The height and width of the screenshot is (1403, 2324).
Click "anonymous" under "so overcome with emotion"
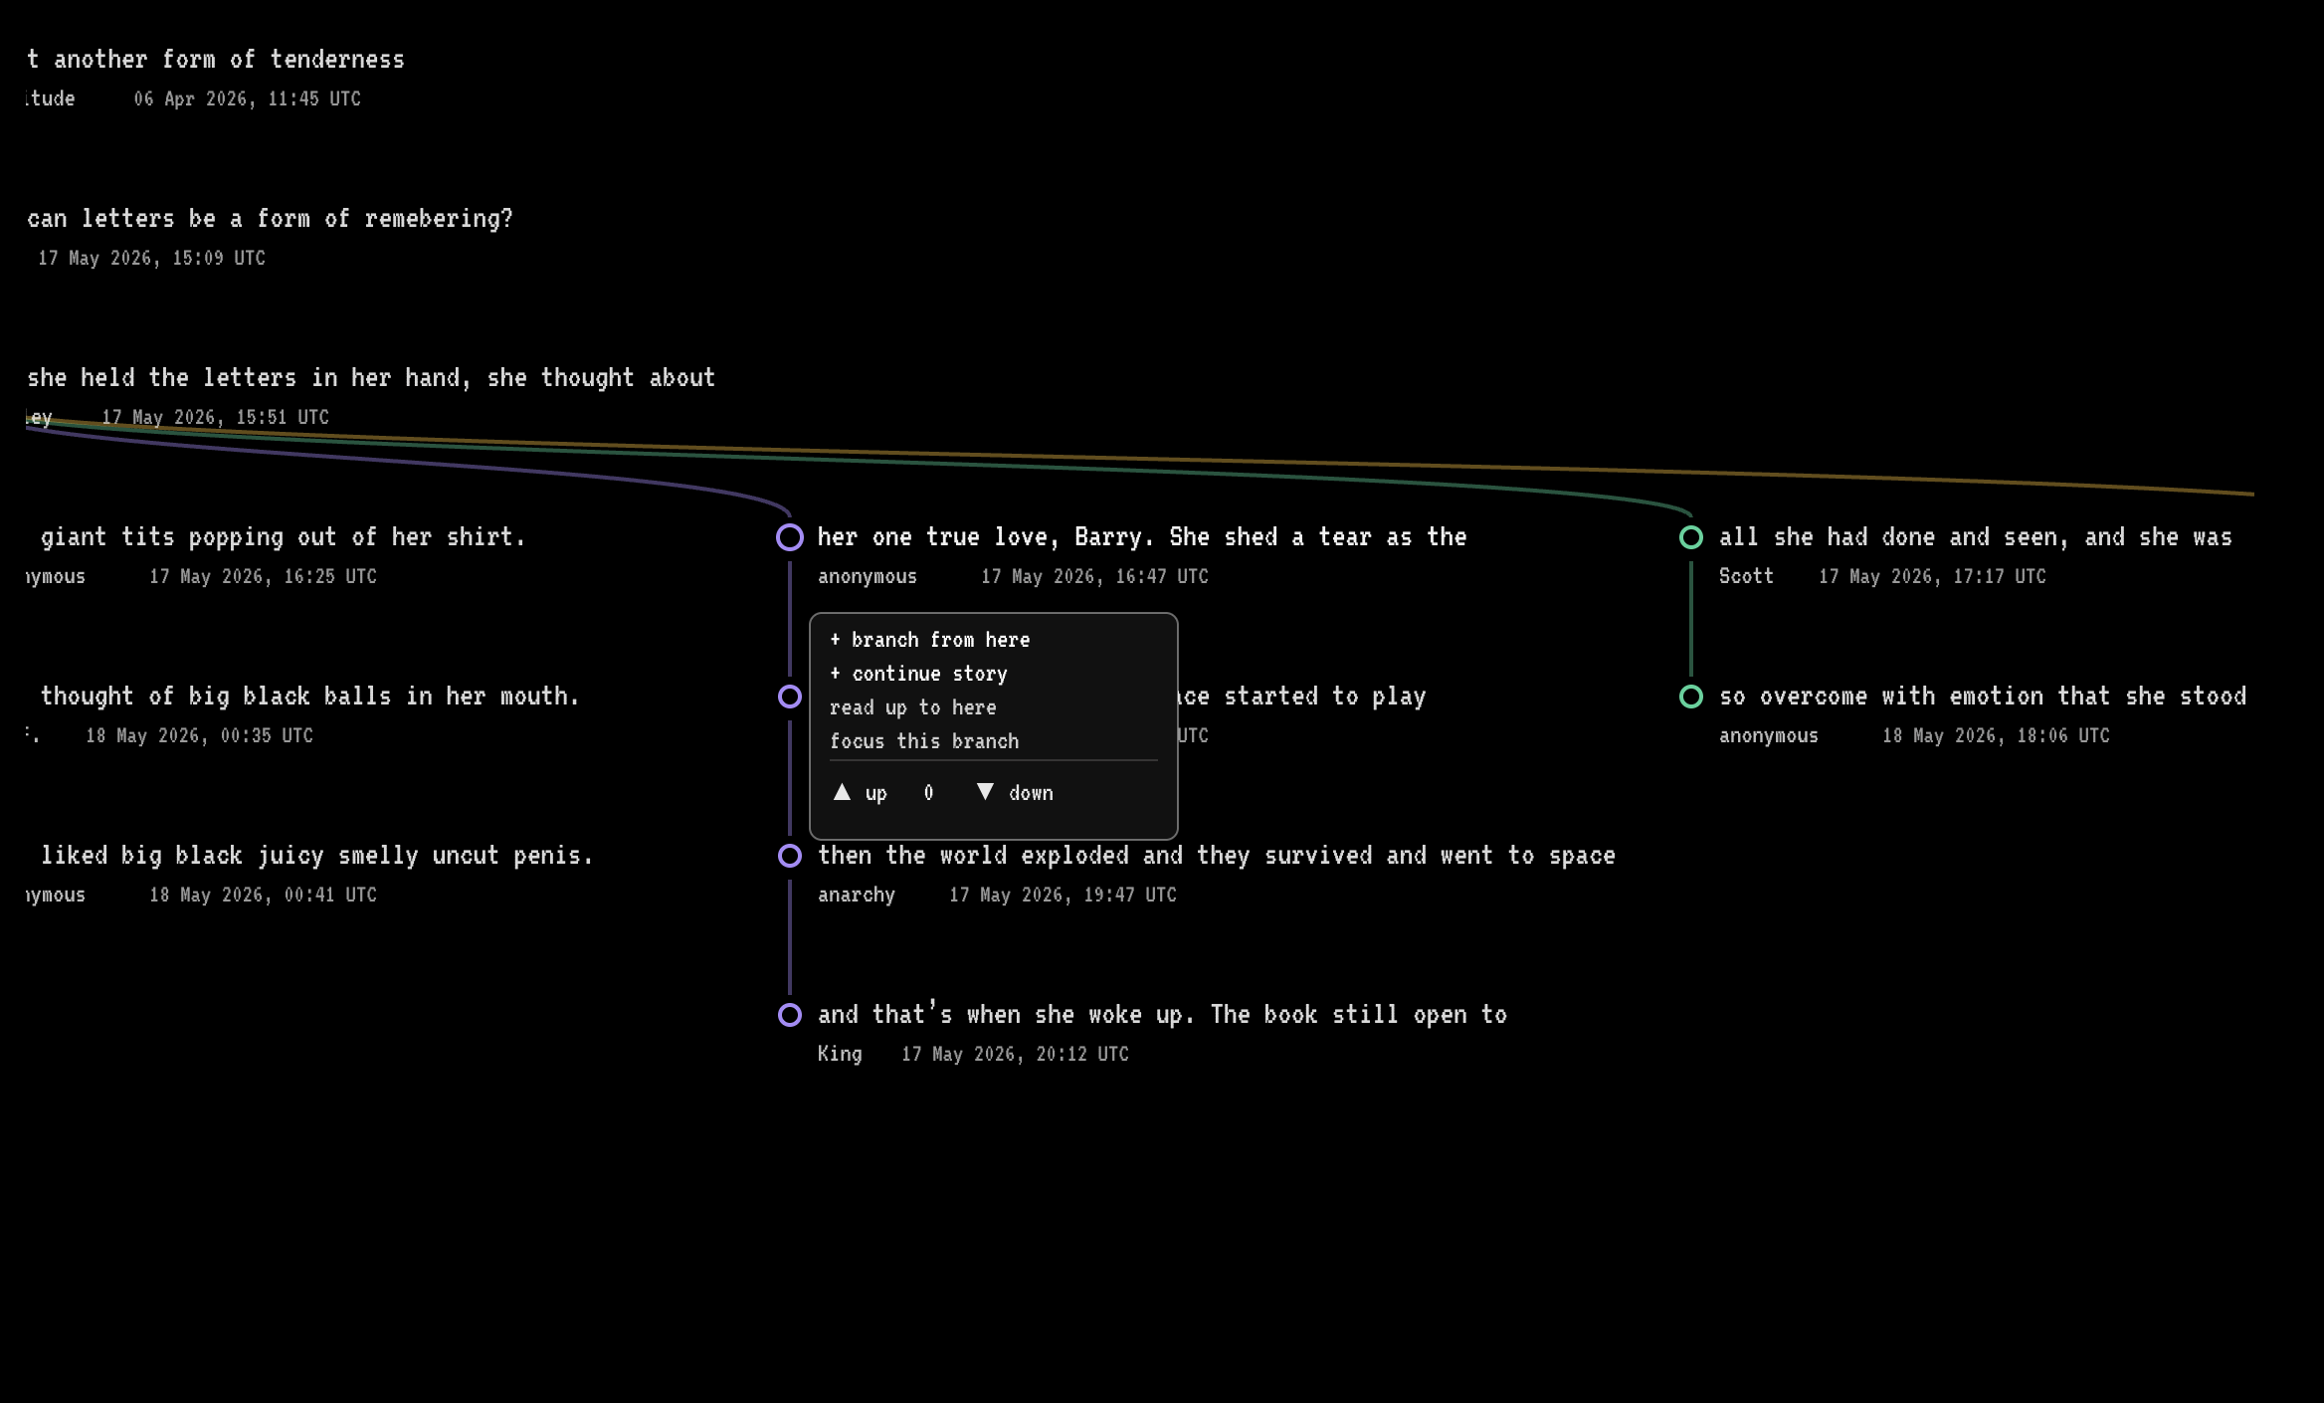(1769, 735)
